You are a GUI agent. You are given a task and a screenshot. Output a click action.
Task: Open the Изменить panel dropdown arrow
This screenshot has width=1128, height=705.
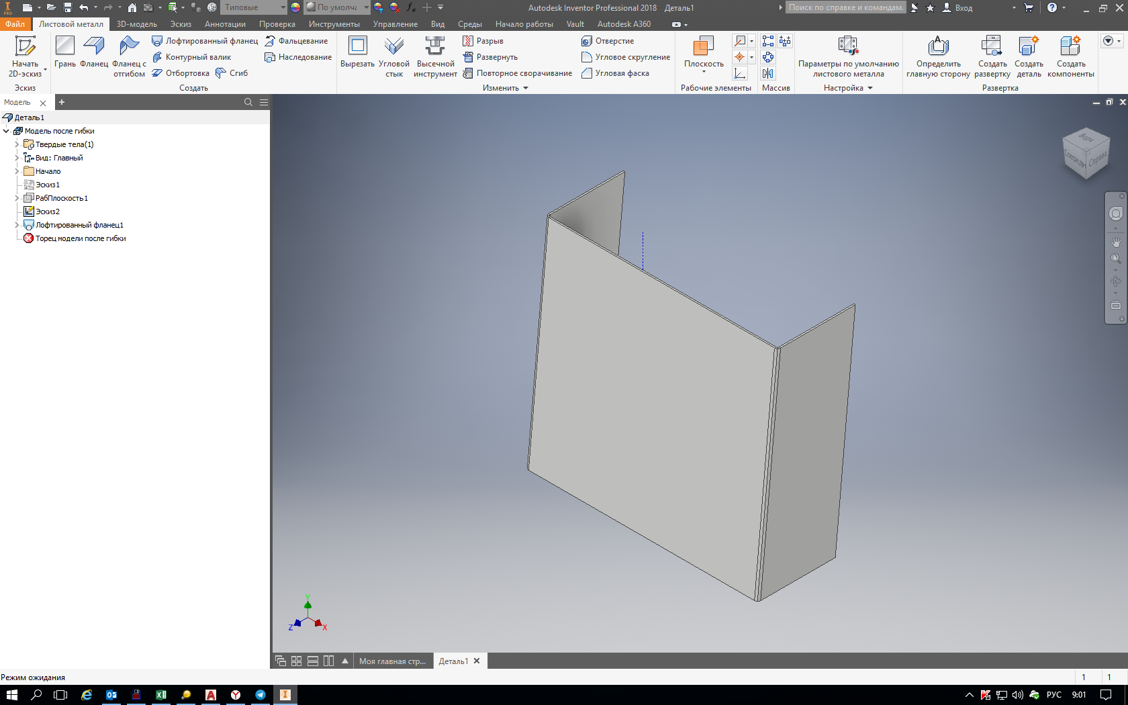526,88
